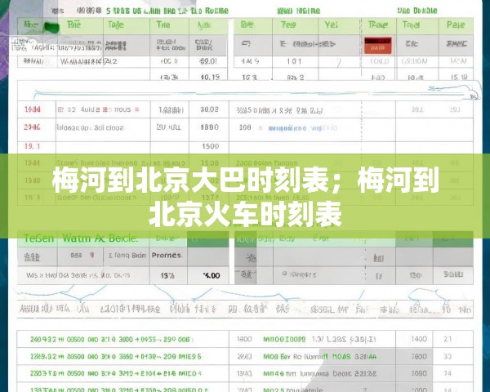
Task: Click the text 'Bolci cloos' in second red-numbered row
Action: coord(109,127)
